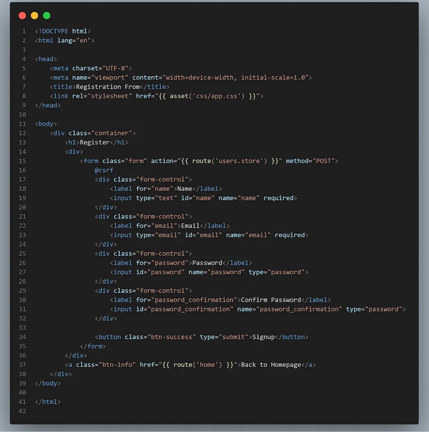The height and width of the screenshot is (432, 429).
Task: Click the yellow minimize traffic light
Action: click(34, 16)
